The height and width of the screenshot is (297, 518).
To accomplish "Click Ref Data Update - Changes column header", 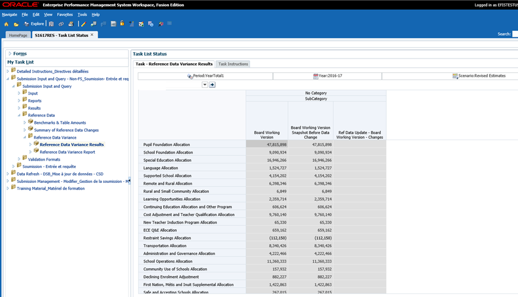I will pyautogui.click(x=360, y=135).
